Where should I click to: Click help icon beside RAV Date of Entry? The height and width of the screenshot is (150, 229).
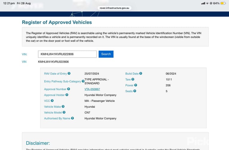tap(69, 74)
